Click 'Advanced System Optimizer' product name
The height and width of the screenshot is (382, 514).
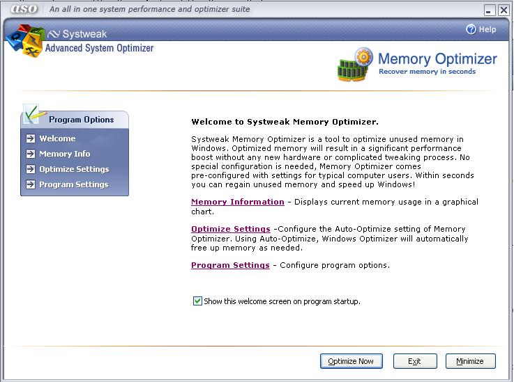(99, 48)
